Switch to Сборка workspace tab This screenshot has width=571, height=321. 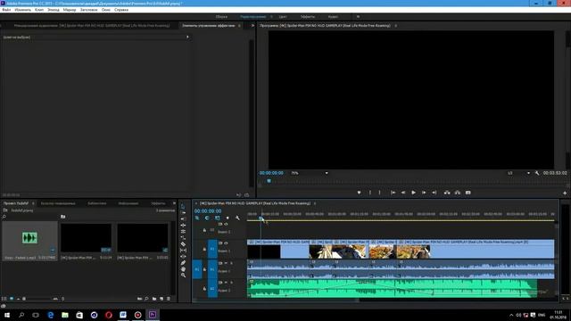tap(221, 17)
